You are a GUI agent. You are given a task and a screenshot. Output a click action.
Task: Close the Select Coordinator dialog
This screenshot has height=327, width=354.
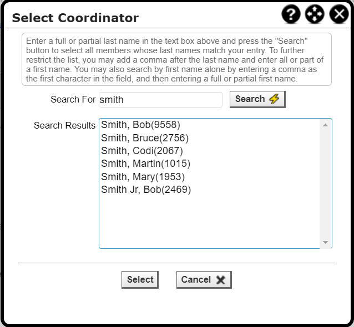pos(339,14)
